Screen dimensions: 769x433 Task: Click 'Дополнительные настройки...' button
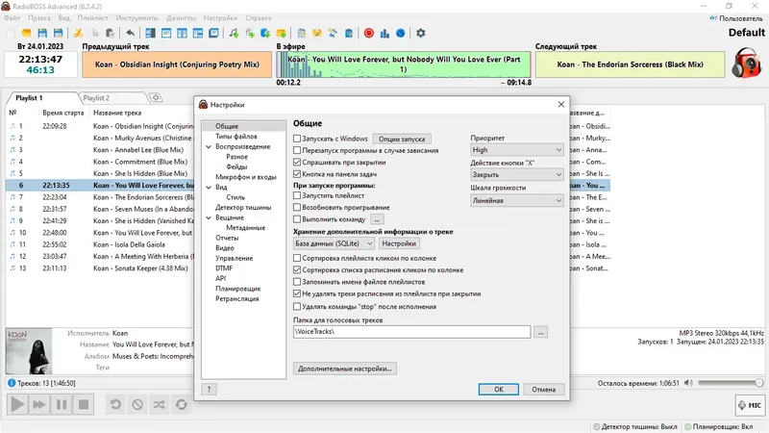(x=345, y=369)
